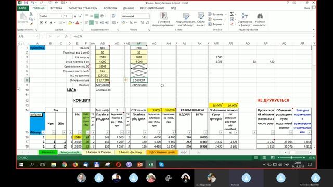Align text to the left
333x187 pixels.
[x=87, y=22]
